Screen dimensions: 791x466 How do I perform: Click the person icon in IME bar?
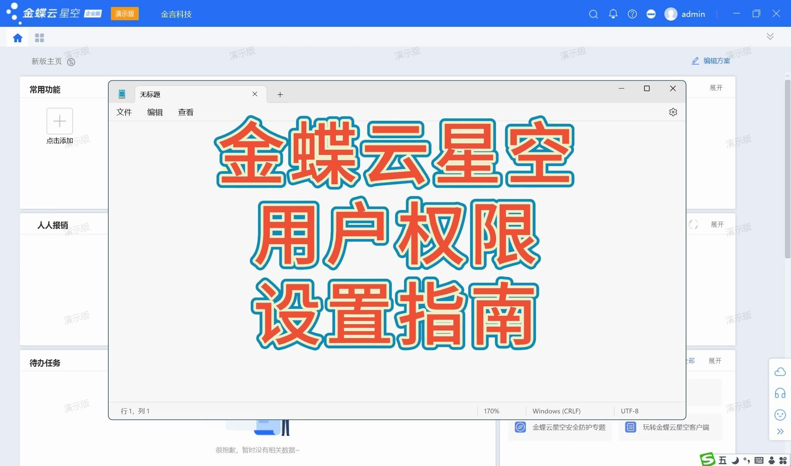coord(771,460)
